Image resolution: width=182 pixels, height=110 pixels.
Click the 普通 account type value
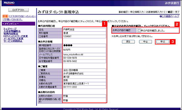[65, 33]
